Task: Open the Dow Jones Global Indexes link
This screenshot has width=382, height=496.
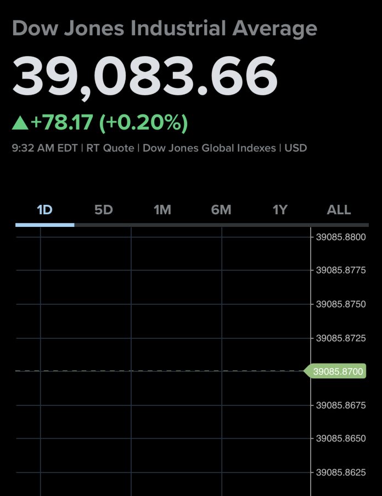Action: tap(209, 148)
